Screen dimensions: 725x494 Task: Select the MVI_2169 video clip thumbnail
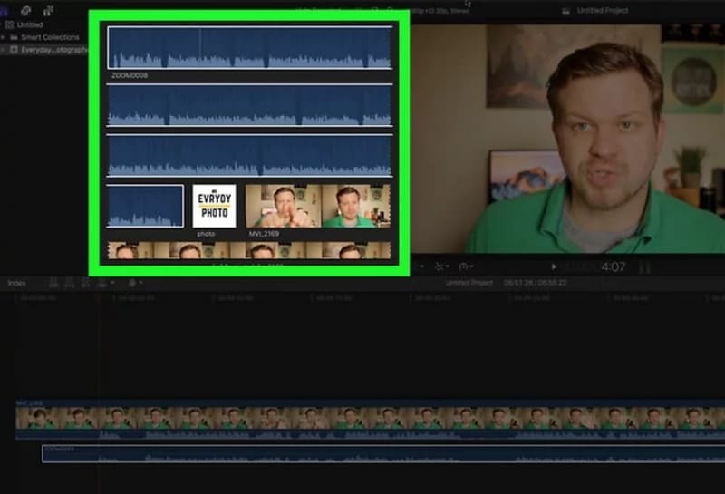point(317,206)
